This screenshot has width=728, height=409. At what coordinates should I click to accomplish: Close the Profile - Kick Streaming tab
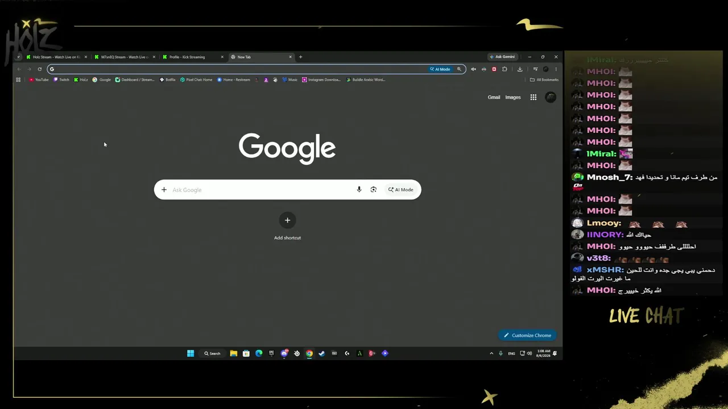(222, 57)
